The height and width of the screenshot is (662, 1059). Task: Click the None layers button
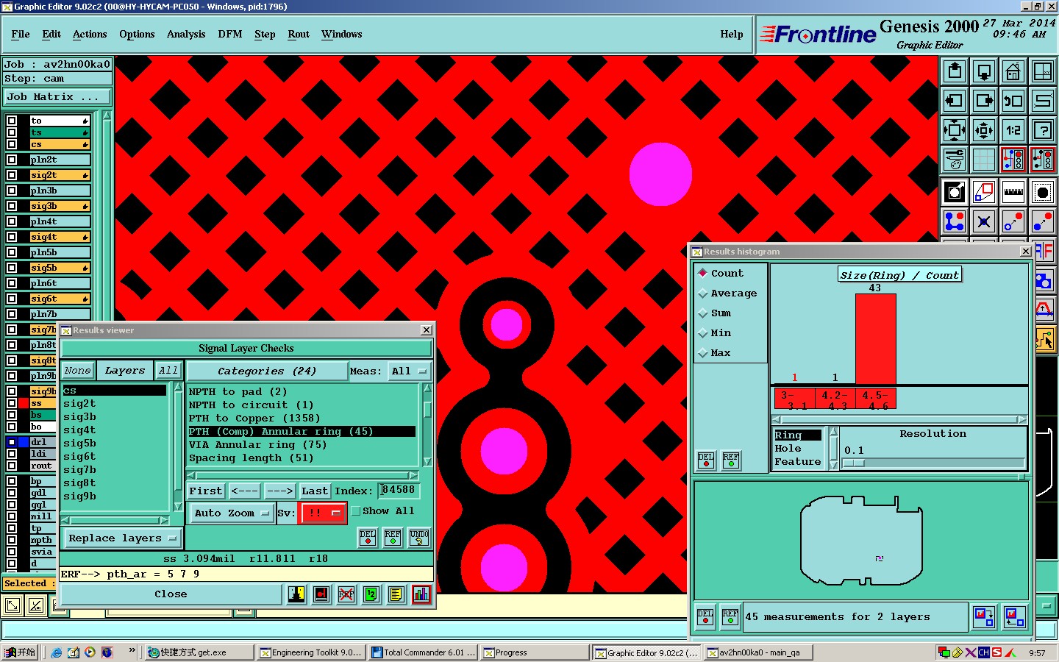click(78, 371)
